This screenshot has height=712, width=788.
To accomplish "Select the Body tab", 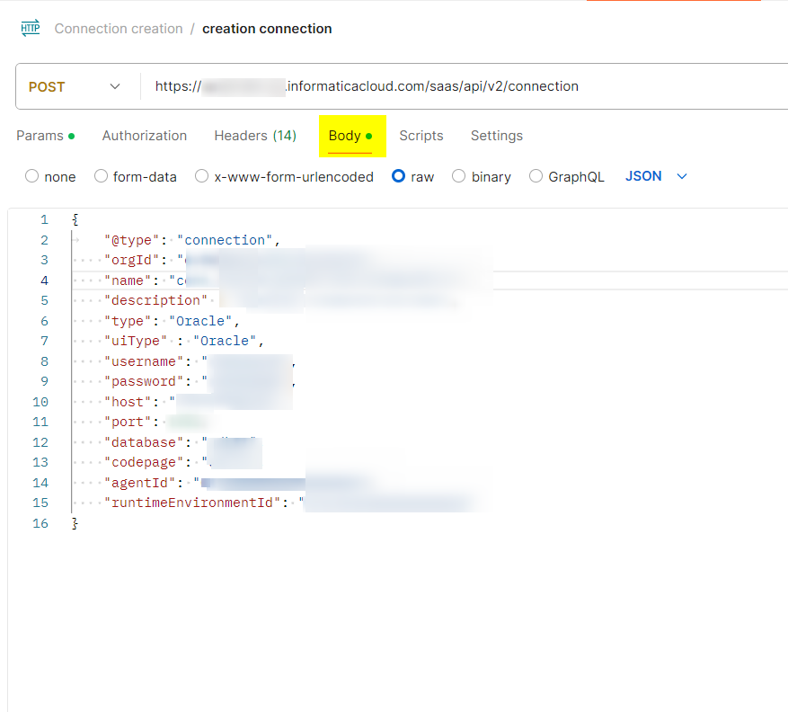I will click(350, 136).
